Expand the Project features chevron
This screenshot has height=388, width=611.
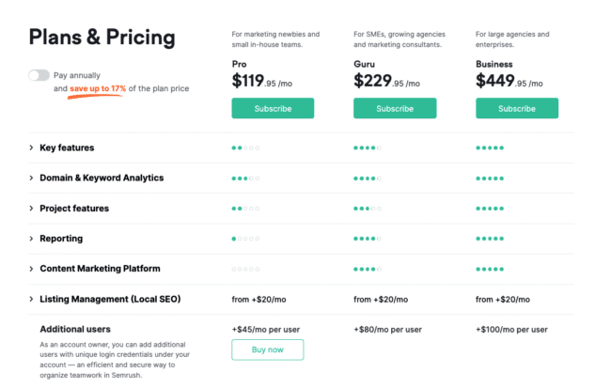31,209
